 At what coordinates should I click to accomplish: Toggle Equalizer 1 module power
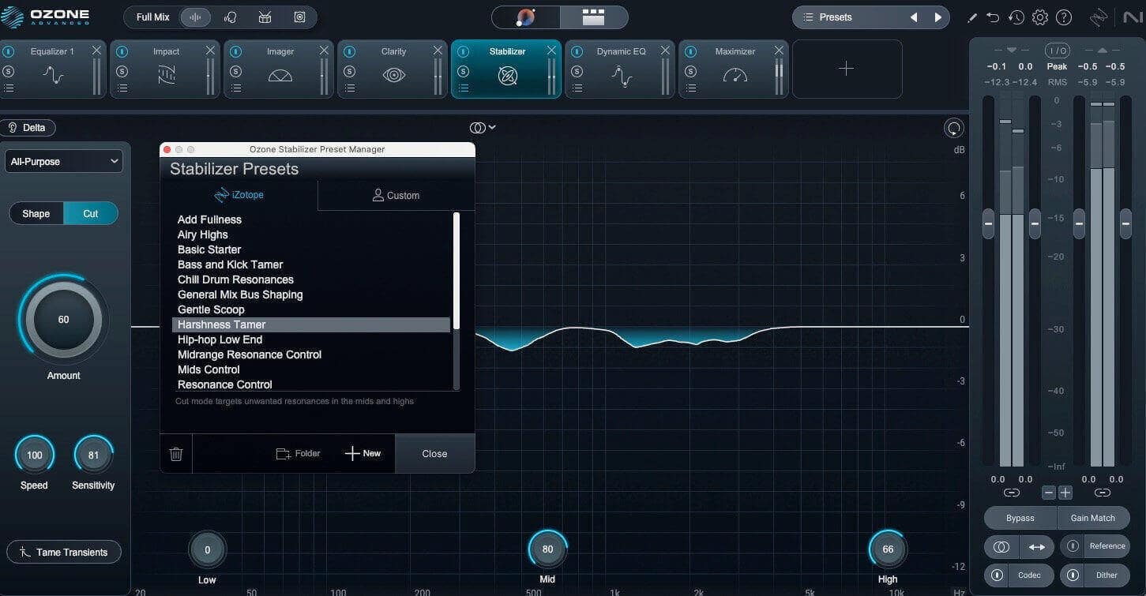click(8, 51)
